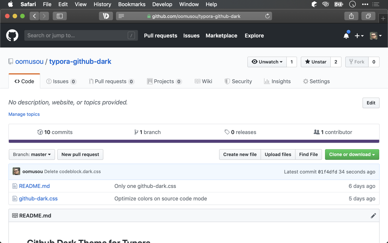Screen dimensions: 388x243
Task: Open Unwatch dropdown
Action: click(x=267, y=62)
